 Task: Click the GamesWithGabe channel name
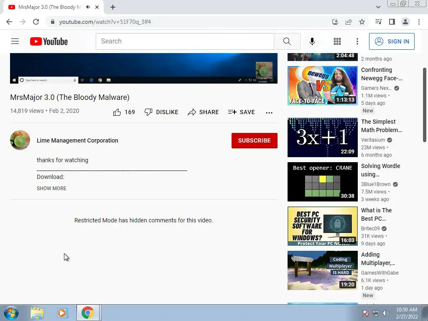coord(380,273)
